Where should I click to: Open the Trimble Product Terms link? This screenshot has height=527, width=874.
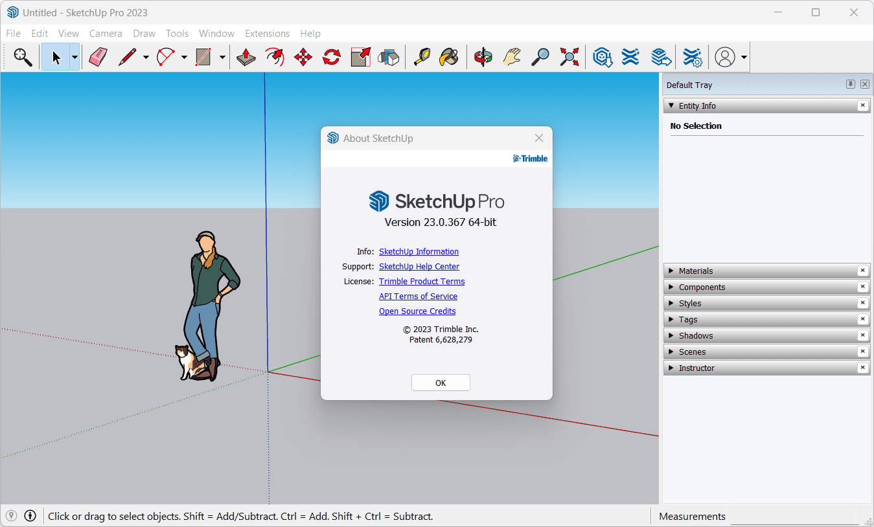coord(422,281)
